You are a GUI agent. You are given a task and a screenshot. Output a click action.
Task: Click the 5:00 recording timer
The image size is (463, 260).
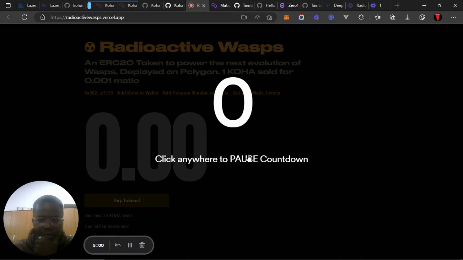pos(98,245)
